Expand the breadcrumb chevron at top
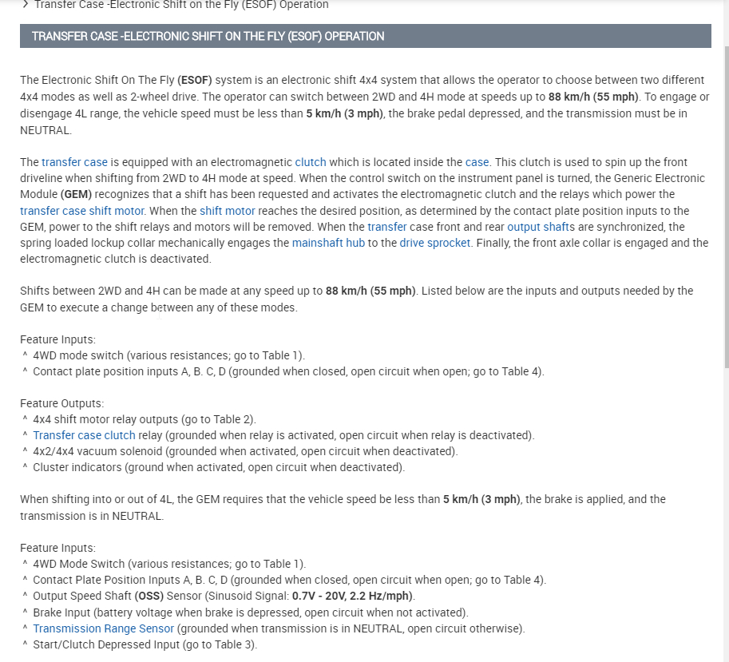Screen dimensions: 729x662 coord(26,5)
